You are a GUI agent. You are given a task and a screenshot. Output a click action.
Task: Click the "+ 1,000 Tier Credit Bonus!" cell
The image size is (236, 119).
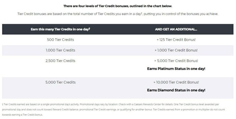[176, 50]
